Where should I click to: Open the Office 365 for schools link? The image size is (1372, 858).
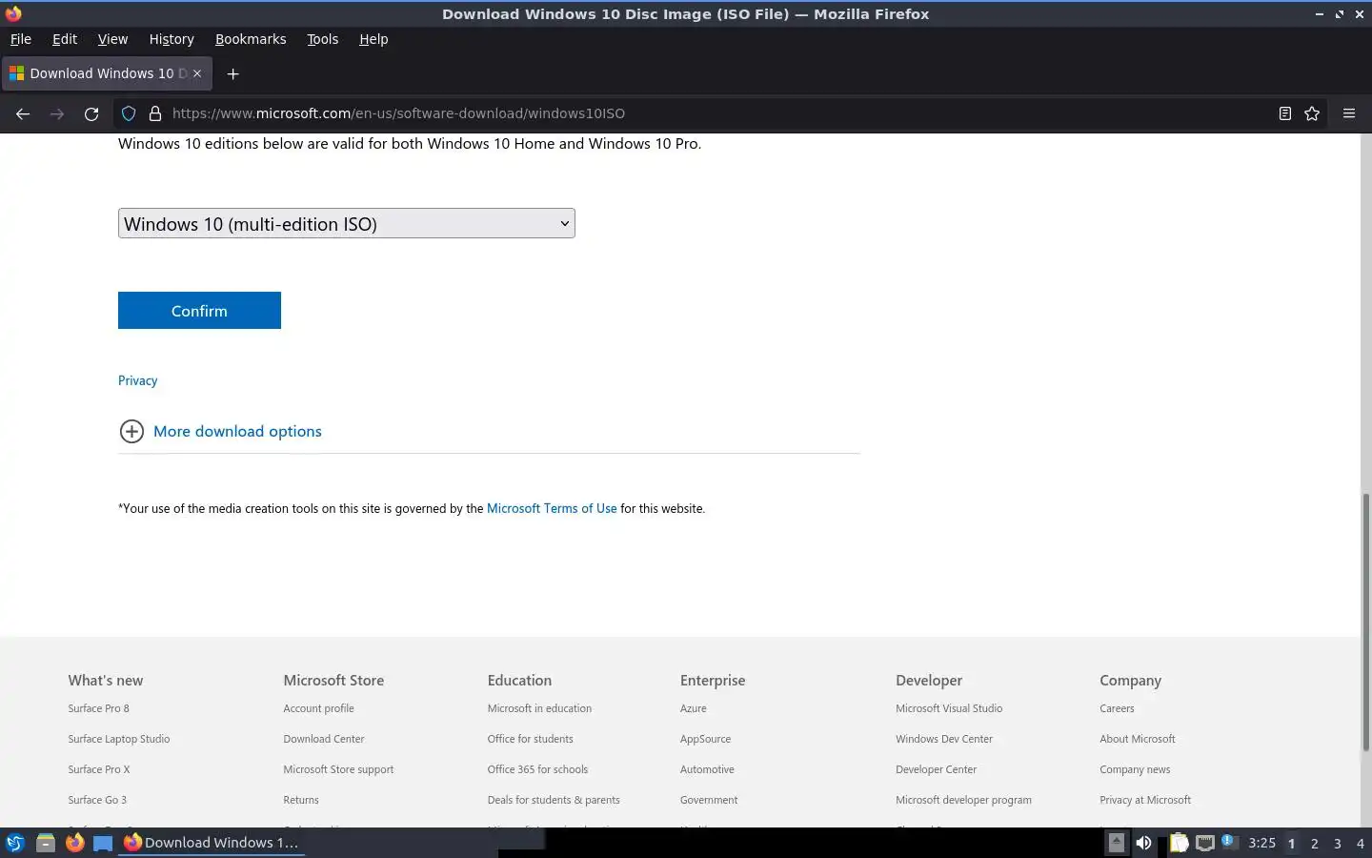click(537, 769)
